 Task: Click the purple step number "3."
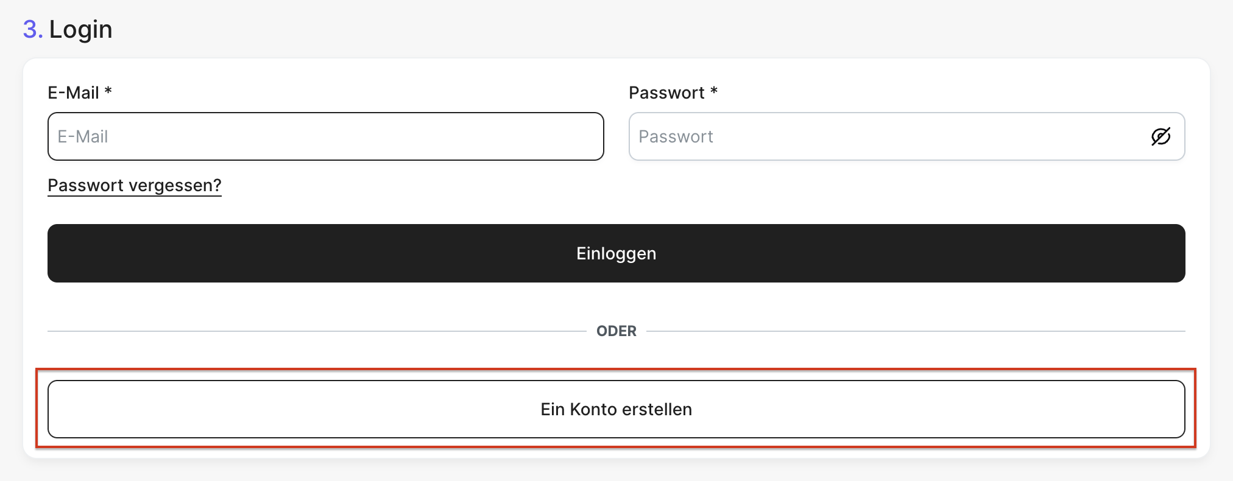tap(32, 29)
